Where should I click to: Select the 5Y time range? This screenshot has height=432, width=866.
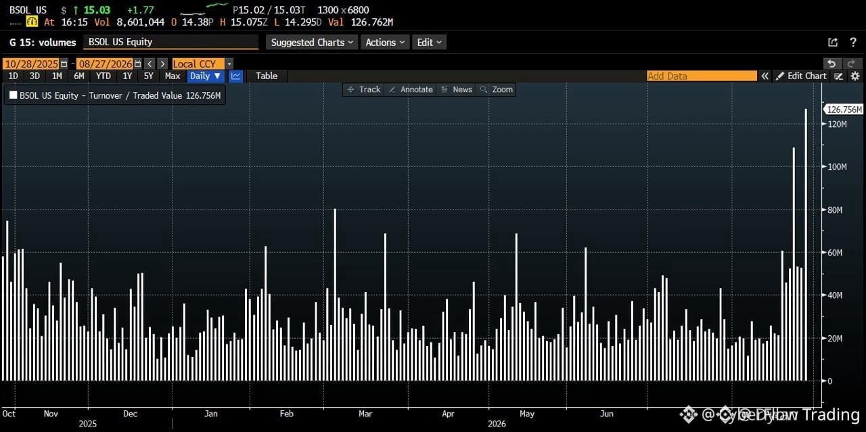point(149,76)
